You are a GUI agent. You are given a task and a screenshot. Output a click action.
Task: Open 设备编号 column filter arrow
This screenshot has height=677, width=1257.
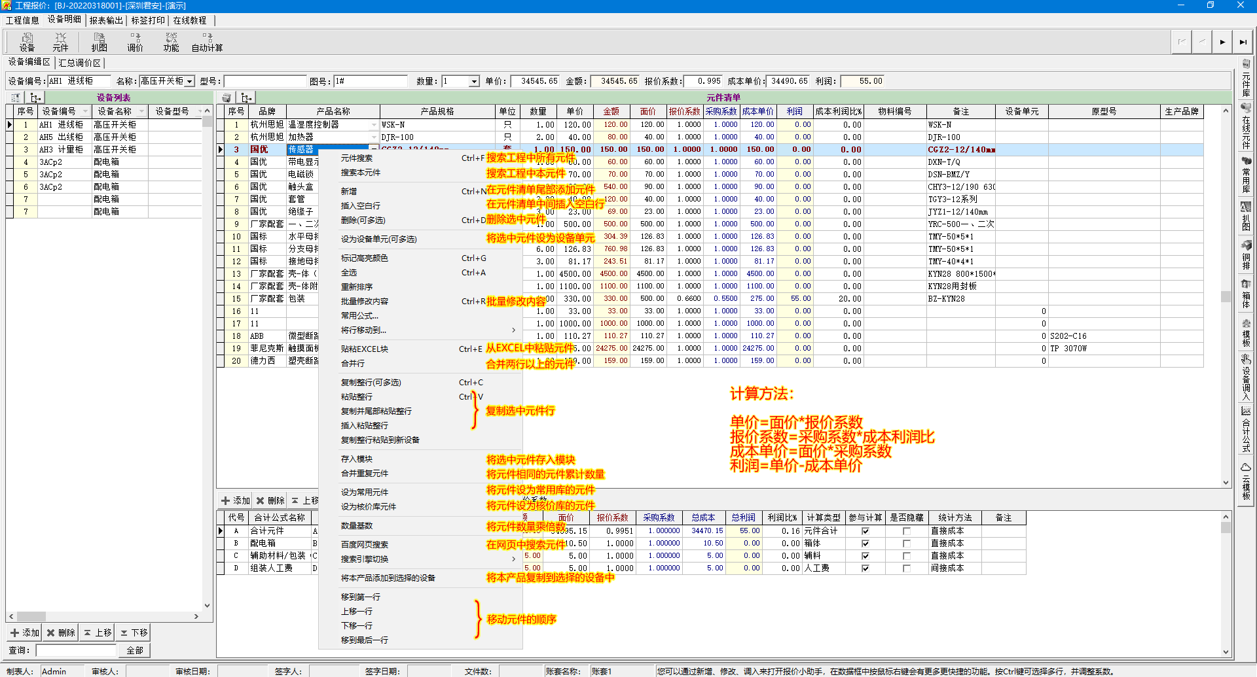pyautogui.click(x=85, y=111)
